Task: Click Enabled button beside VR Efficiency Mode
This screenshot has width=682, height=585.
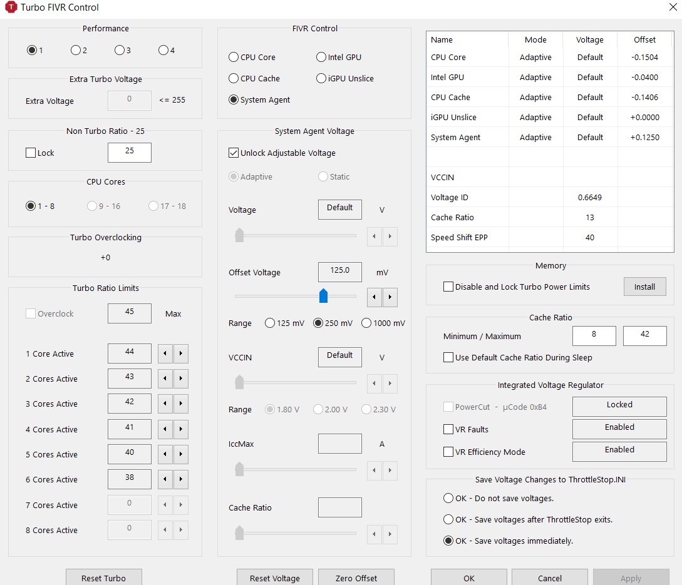Action: point(619,451)
